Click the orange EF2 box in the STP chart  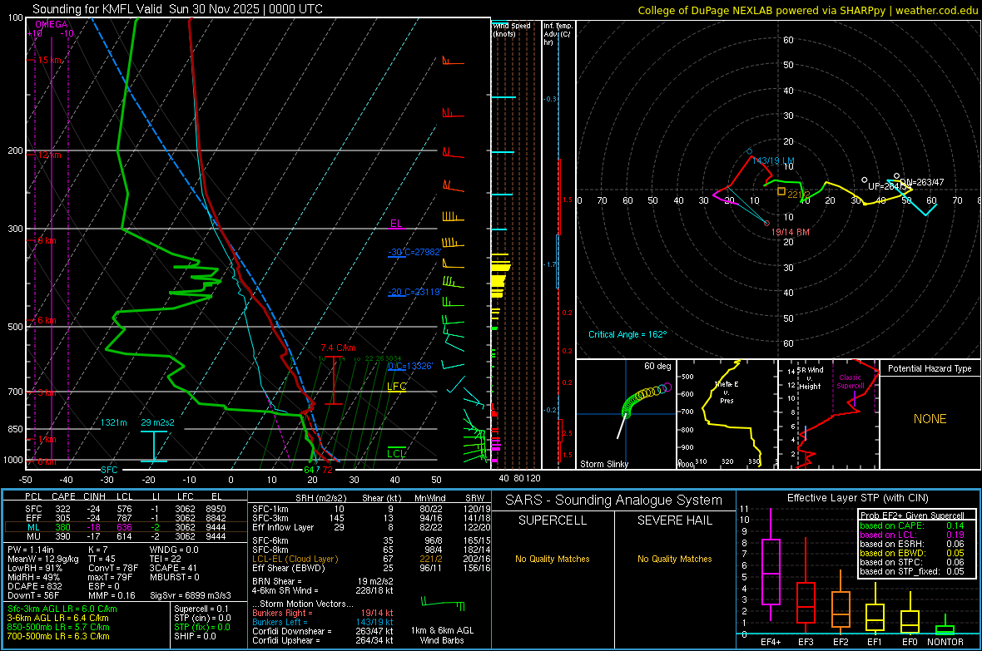[841, 609]
